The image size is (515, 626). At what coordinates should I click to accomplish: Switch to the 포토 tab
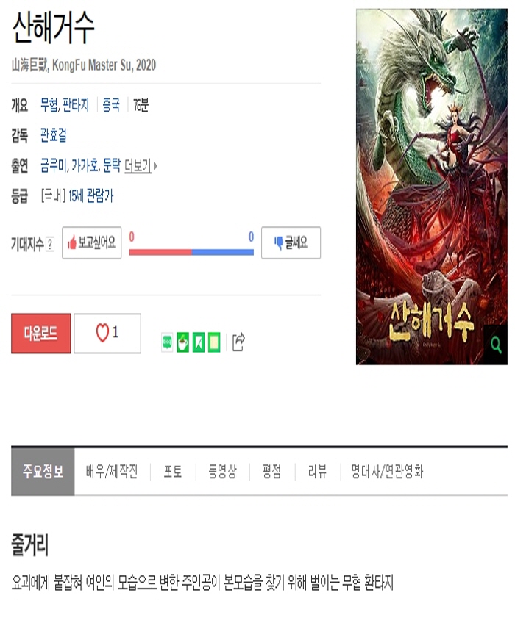pos(173,472)
